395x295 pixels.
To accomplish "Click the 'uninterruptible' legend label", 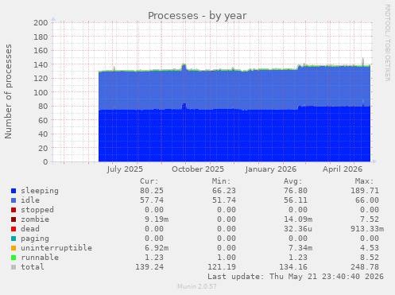I will 56,248.
